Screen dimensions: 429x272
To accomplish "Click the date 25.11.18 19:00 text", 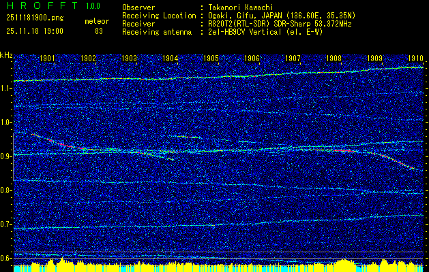I will 34,31.
